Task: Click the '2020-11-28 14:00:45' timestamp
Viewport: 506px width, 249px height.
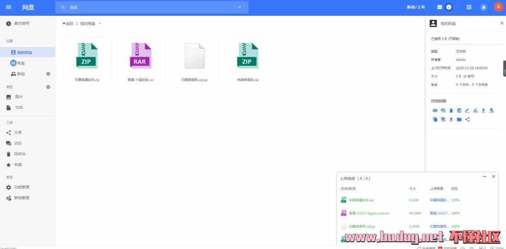Action: pos(471,68)
